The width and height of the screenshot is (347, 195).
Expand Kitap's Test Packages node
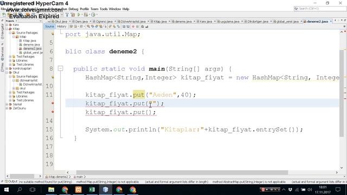coord(10,56)
